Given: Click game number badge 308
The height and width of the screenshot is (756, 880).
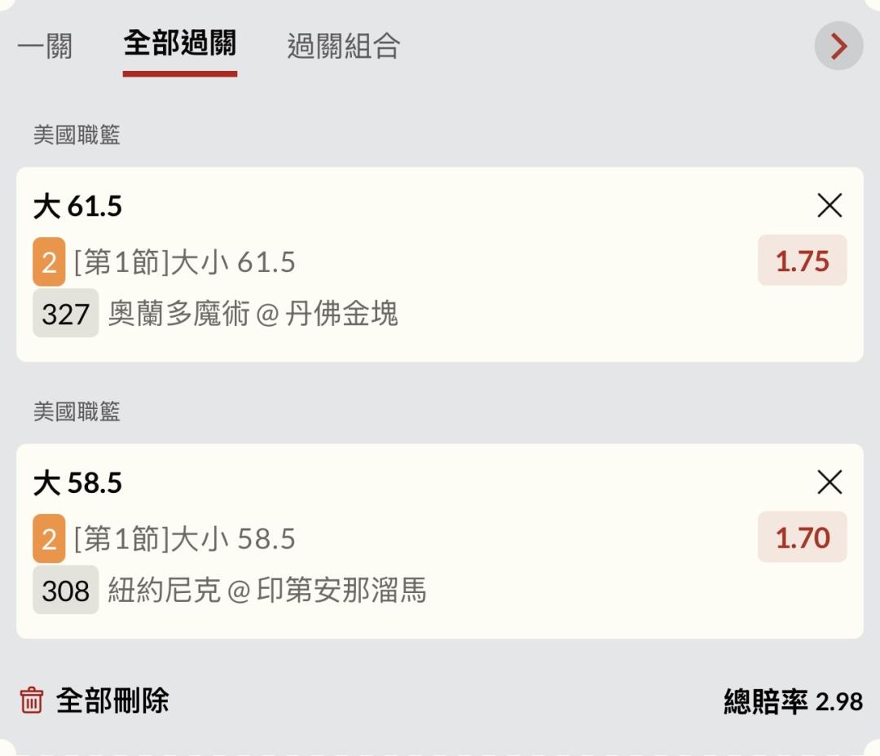Looking at the screenshot, I should click(x=65, y=591).
